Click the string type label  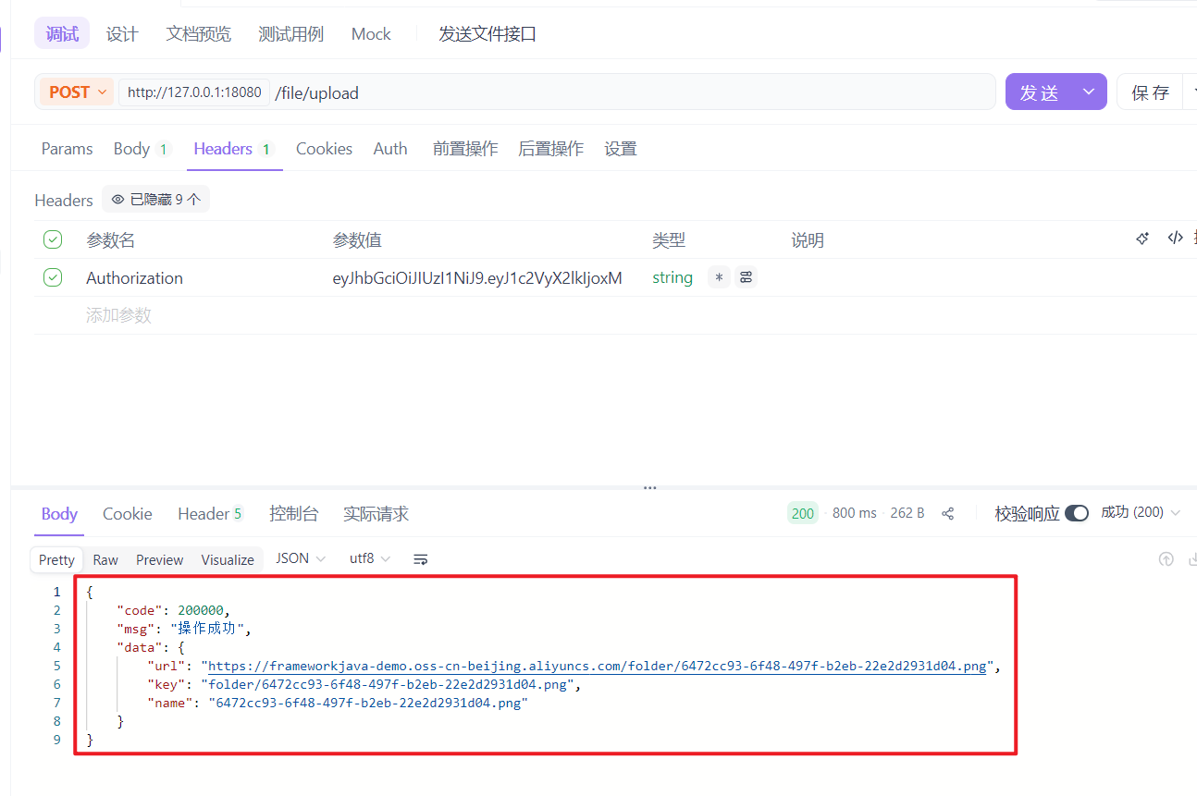point(673,277)
